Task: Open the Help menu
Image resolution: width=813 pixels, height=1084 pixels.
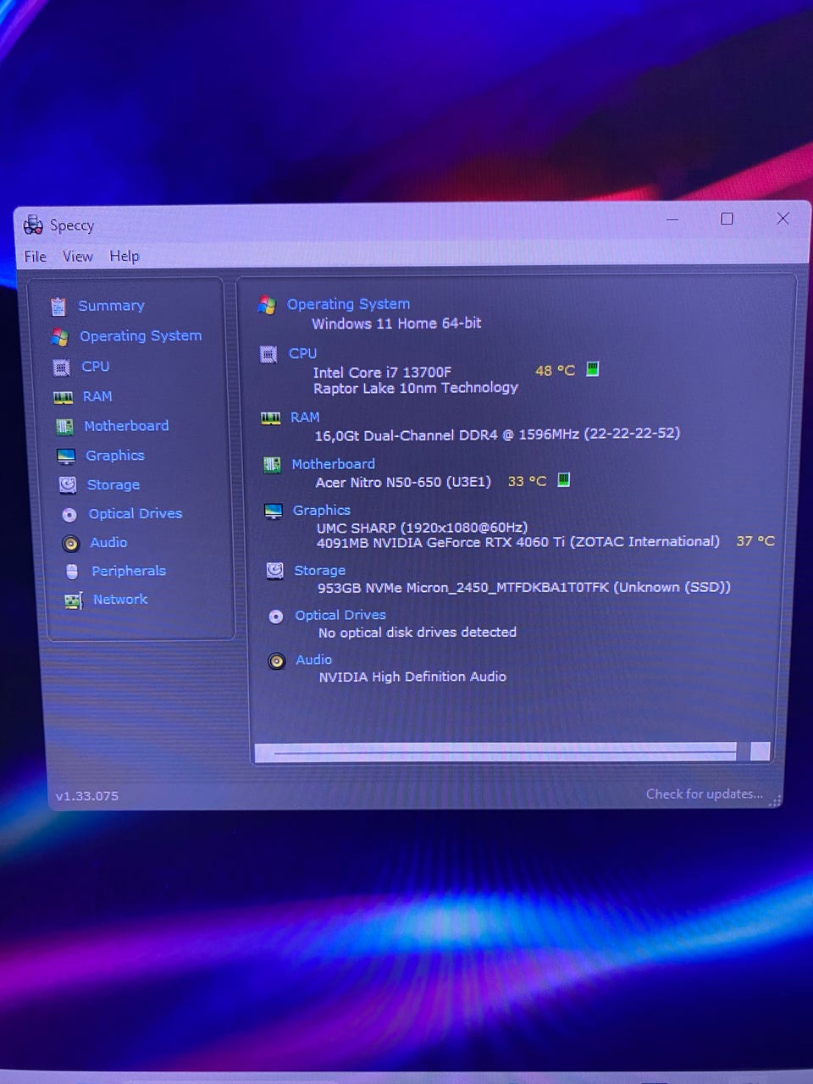Action: click(124, 256)
